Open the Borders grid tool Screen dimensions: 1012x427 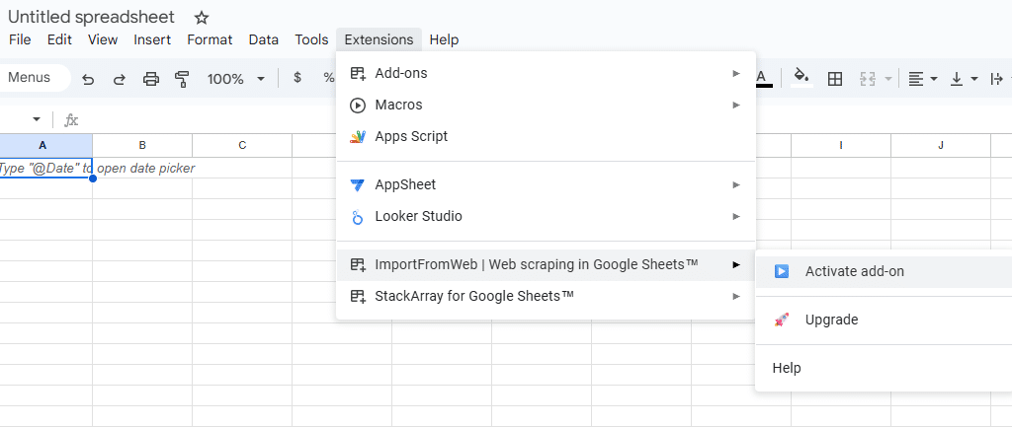point(835,79)
